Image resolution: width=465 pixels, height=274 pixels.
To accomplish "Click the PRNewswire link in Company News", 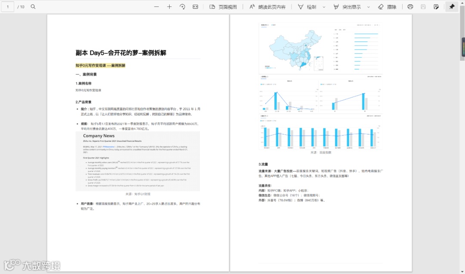I will tap(108, 146).
